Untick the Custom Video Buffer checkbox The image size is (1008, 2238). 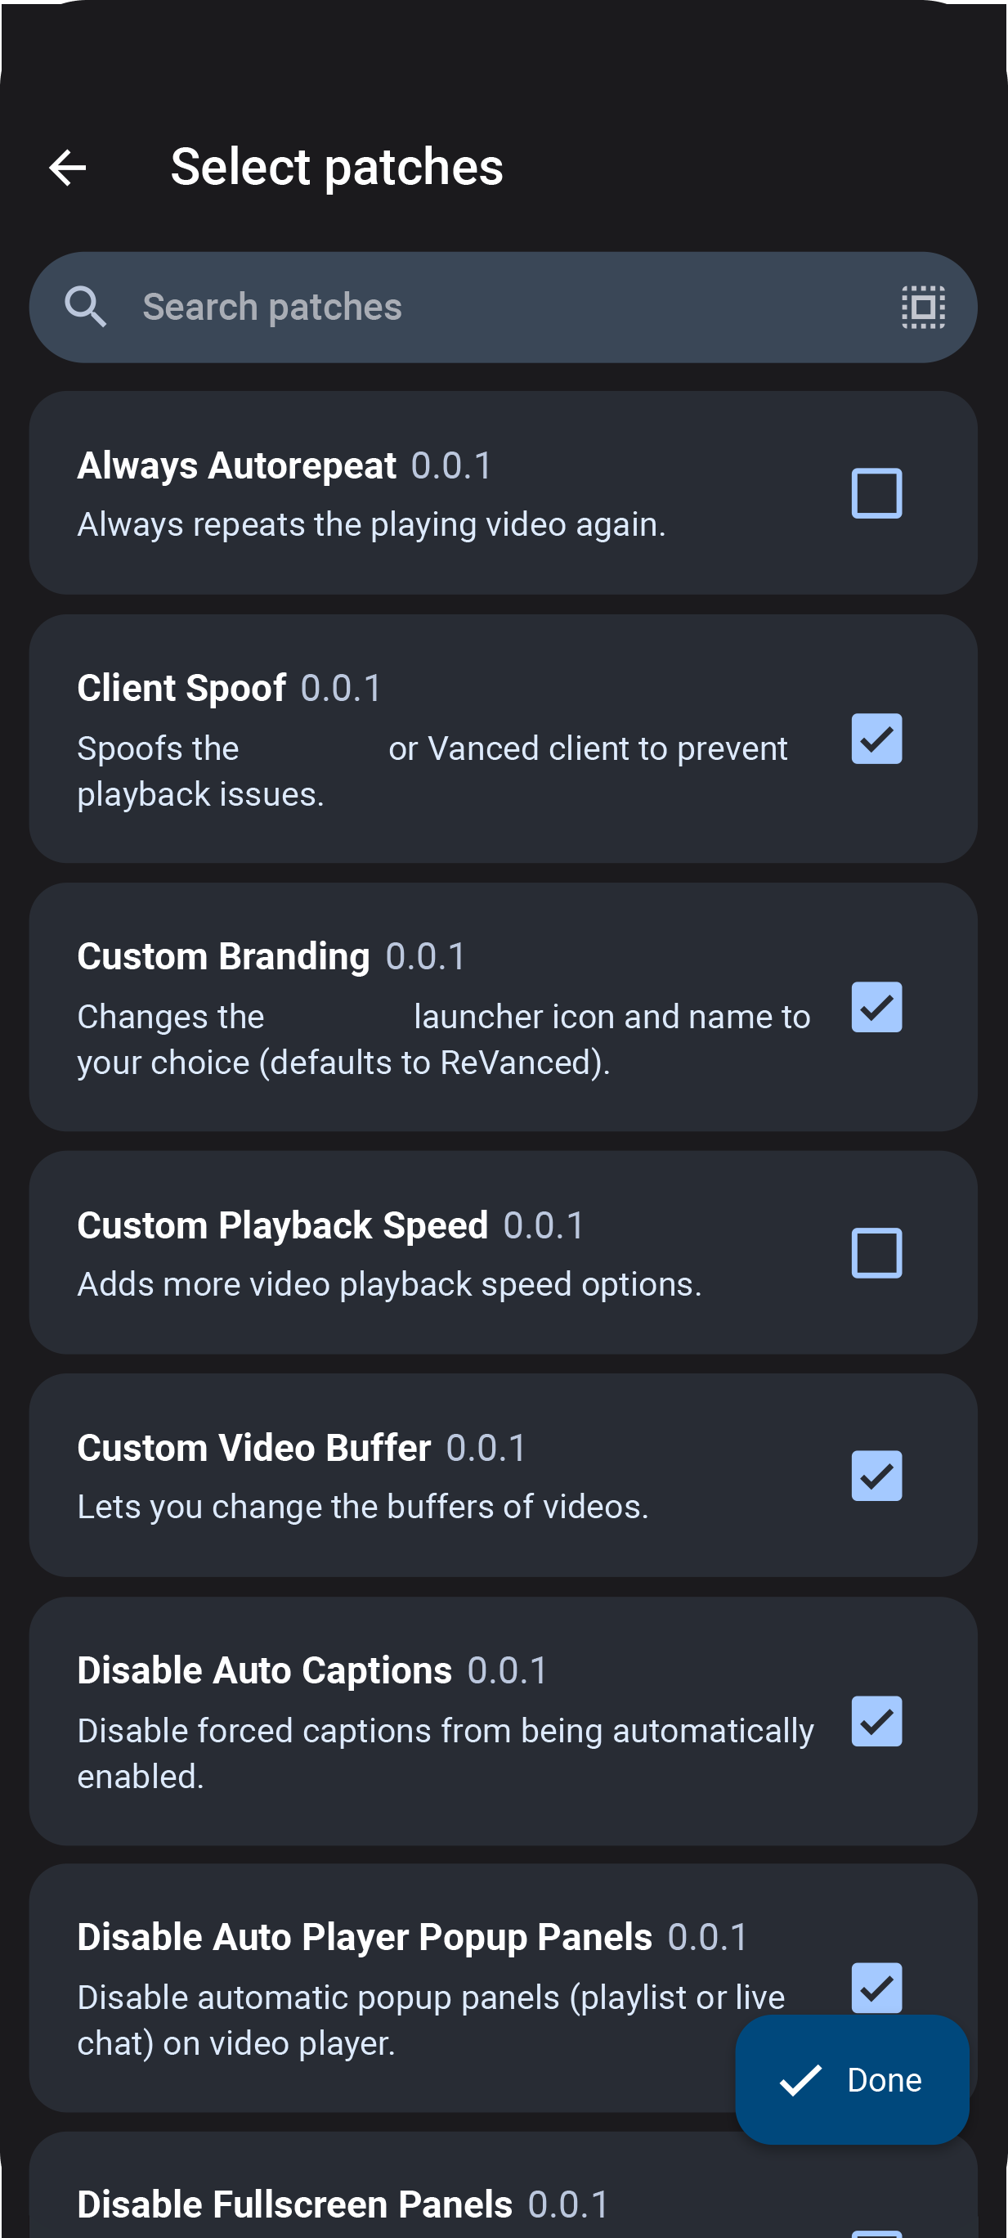[876, 1476]
